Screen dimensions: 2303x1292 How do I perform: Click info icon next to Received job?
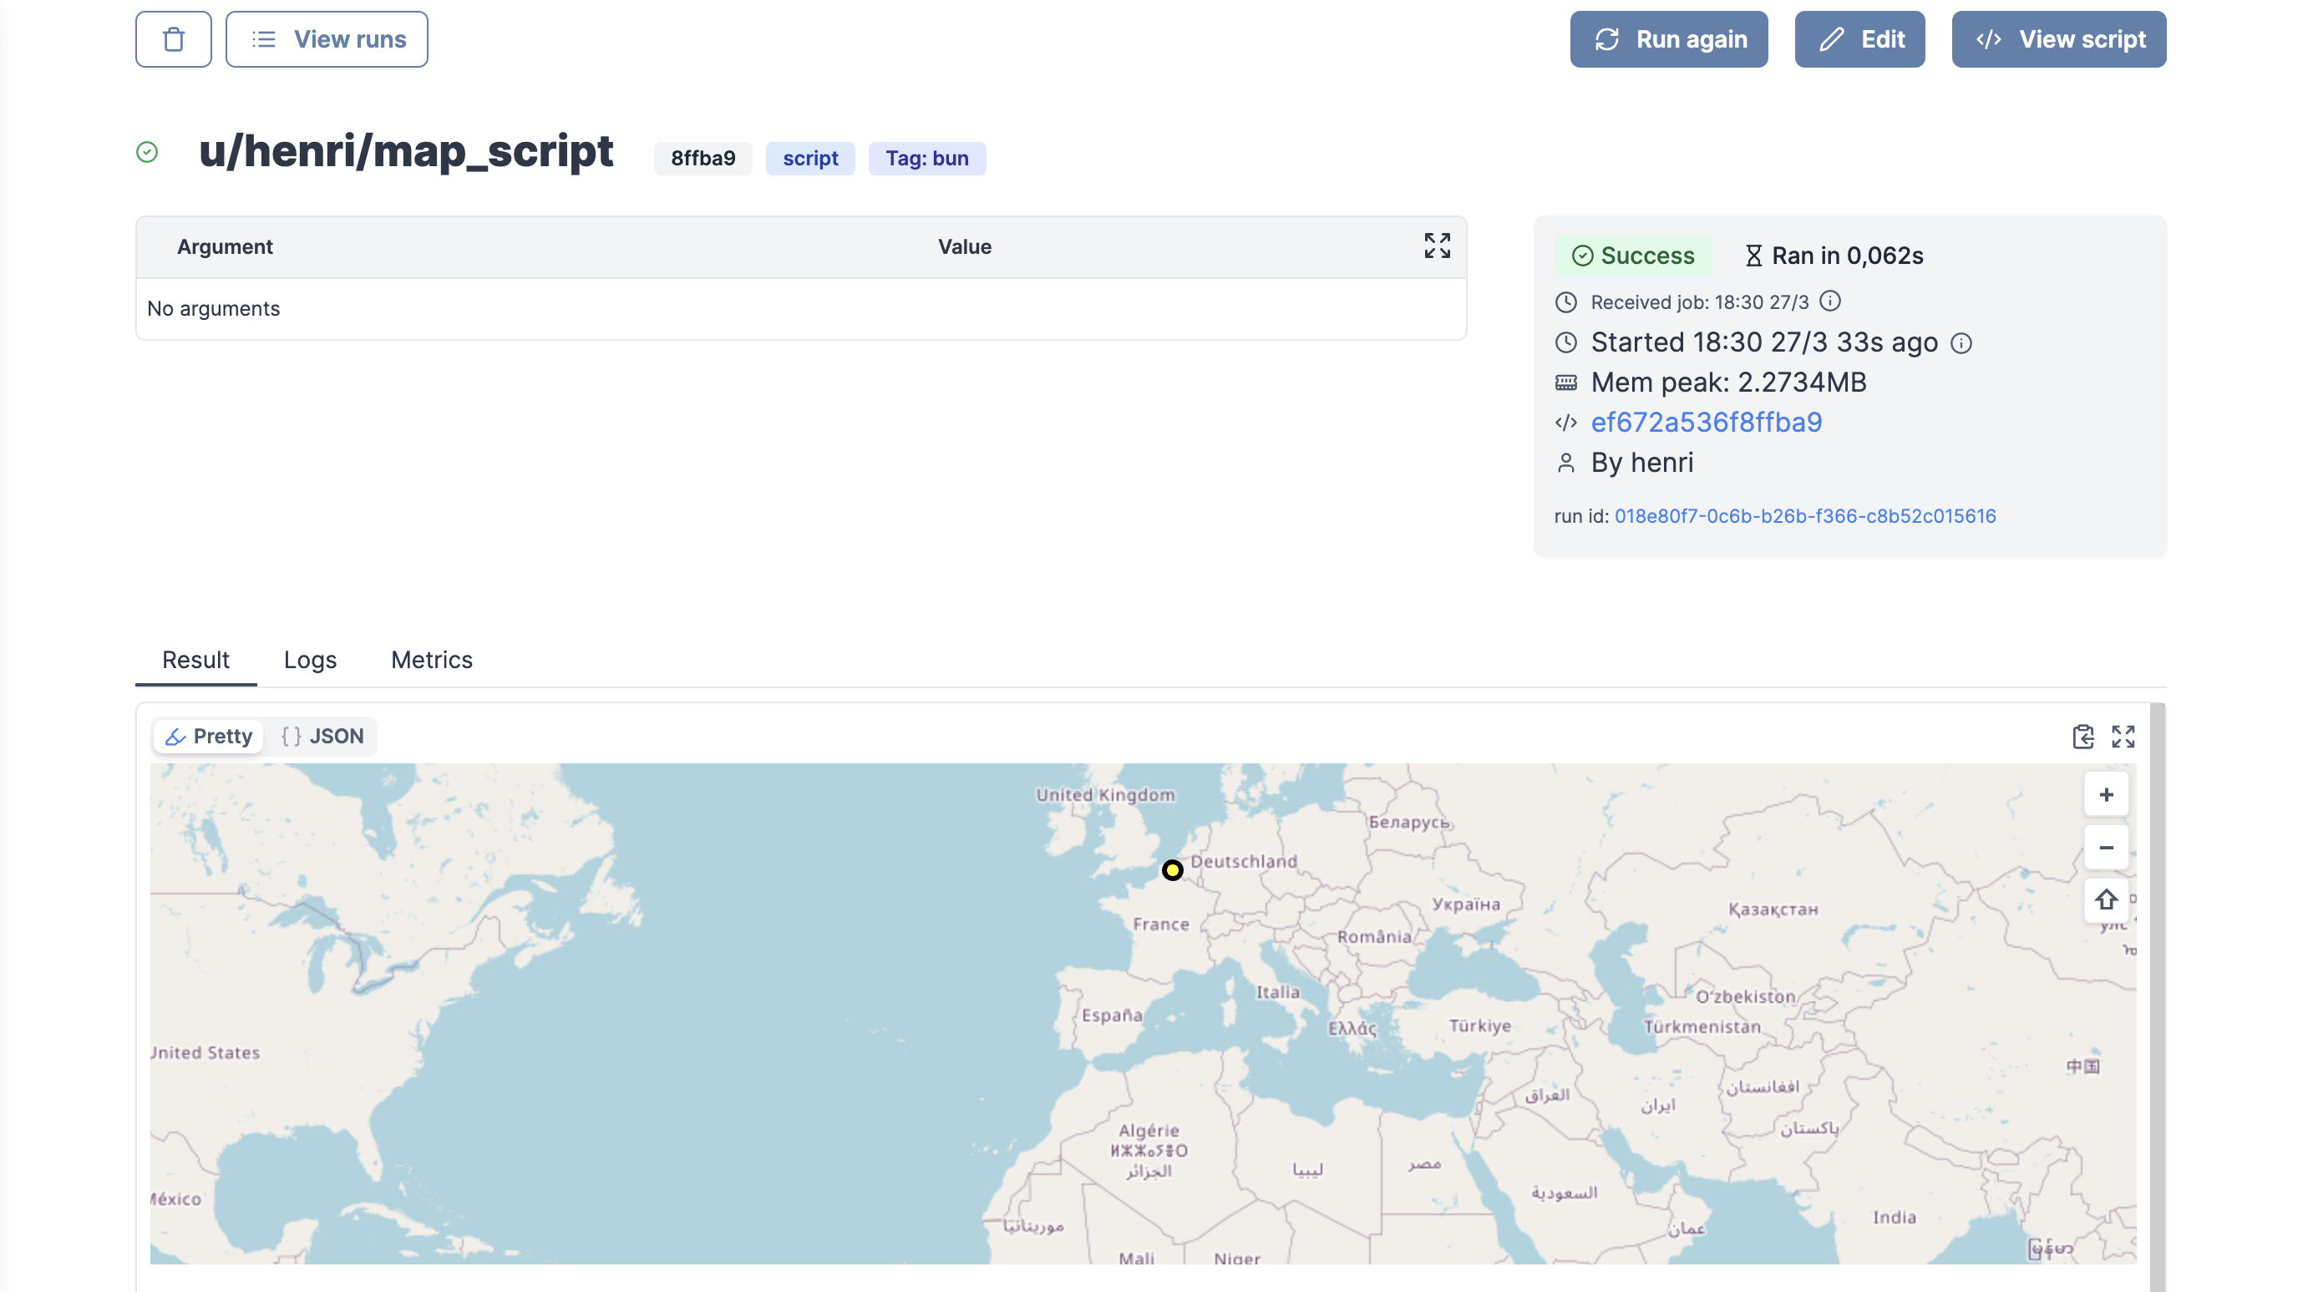pos(1830,301)
